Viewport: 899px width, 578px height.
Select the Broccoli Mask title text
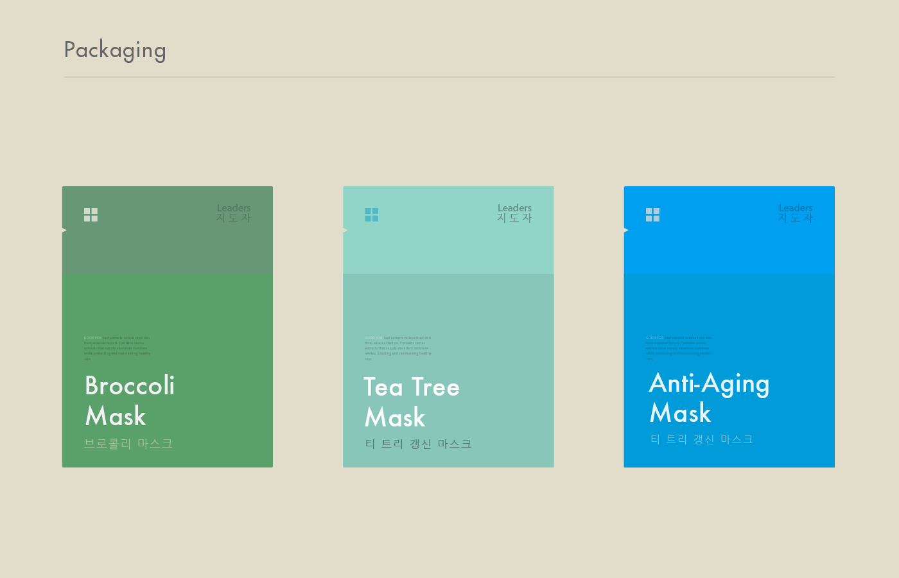129,401
